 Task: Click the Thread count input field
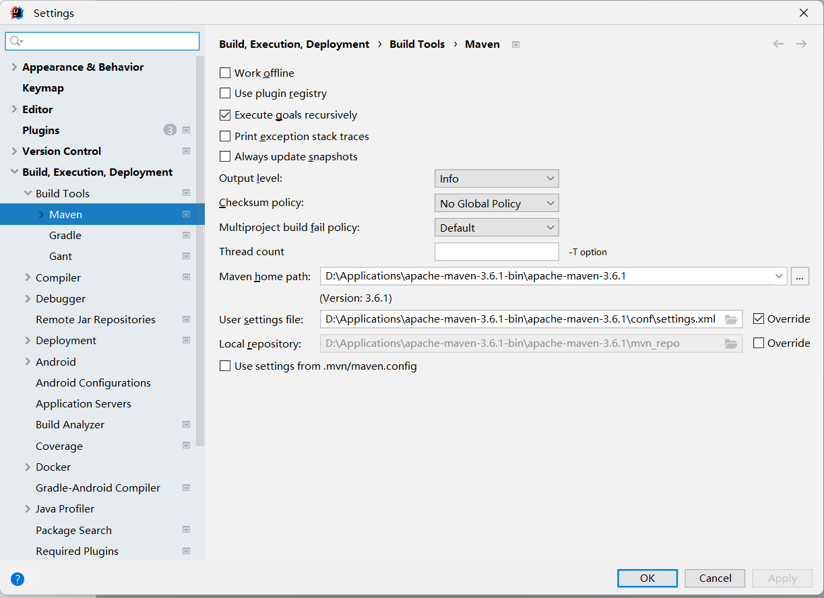pyautogui.click(x=497, y=252)
